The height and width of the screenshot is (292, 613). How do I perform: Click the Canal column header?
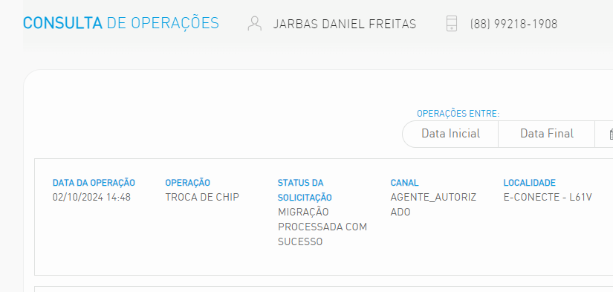pyautogui.click(x=404, y=183)
